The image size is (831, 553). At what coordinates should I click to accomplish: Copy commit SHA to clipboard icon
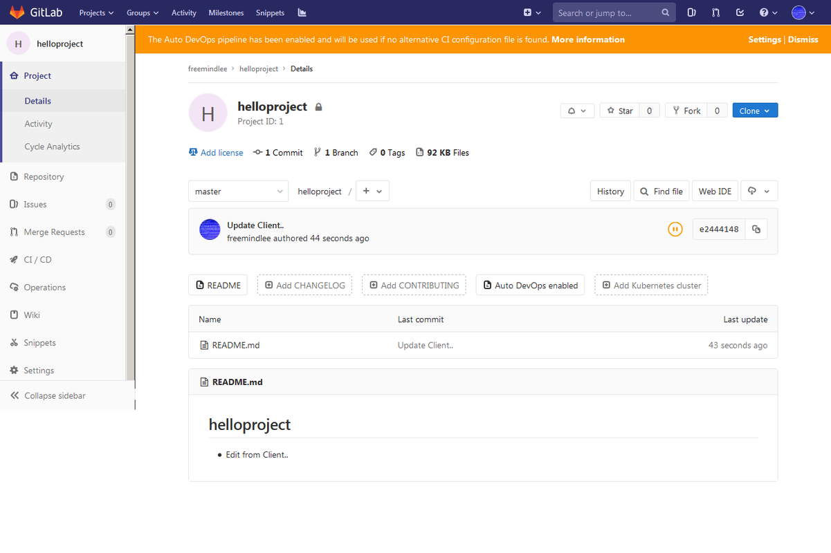click(x=756, y=229)
